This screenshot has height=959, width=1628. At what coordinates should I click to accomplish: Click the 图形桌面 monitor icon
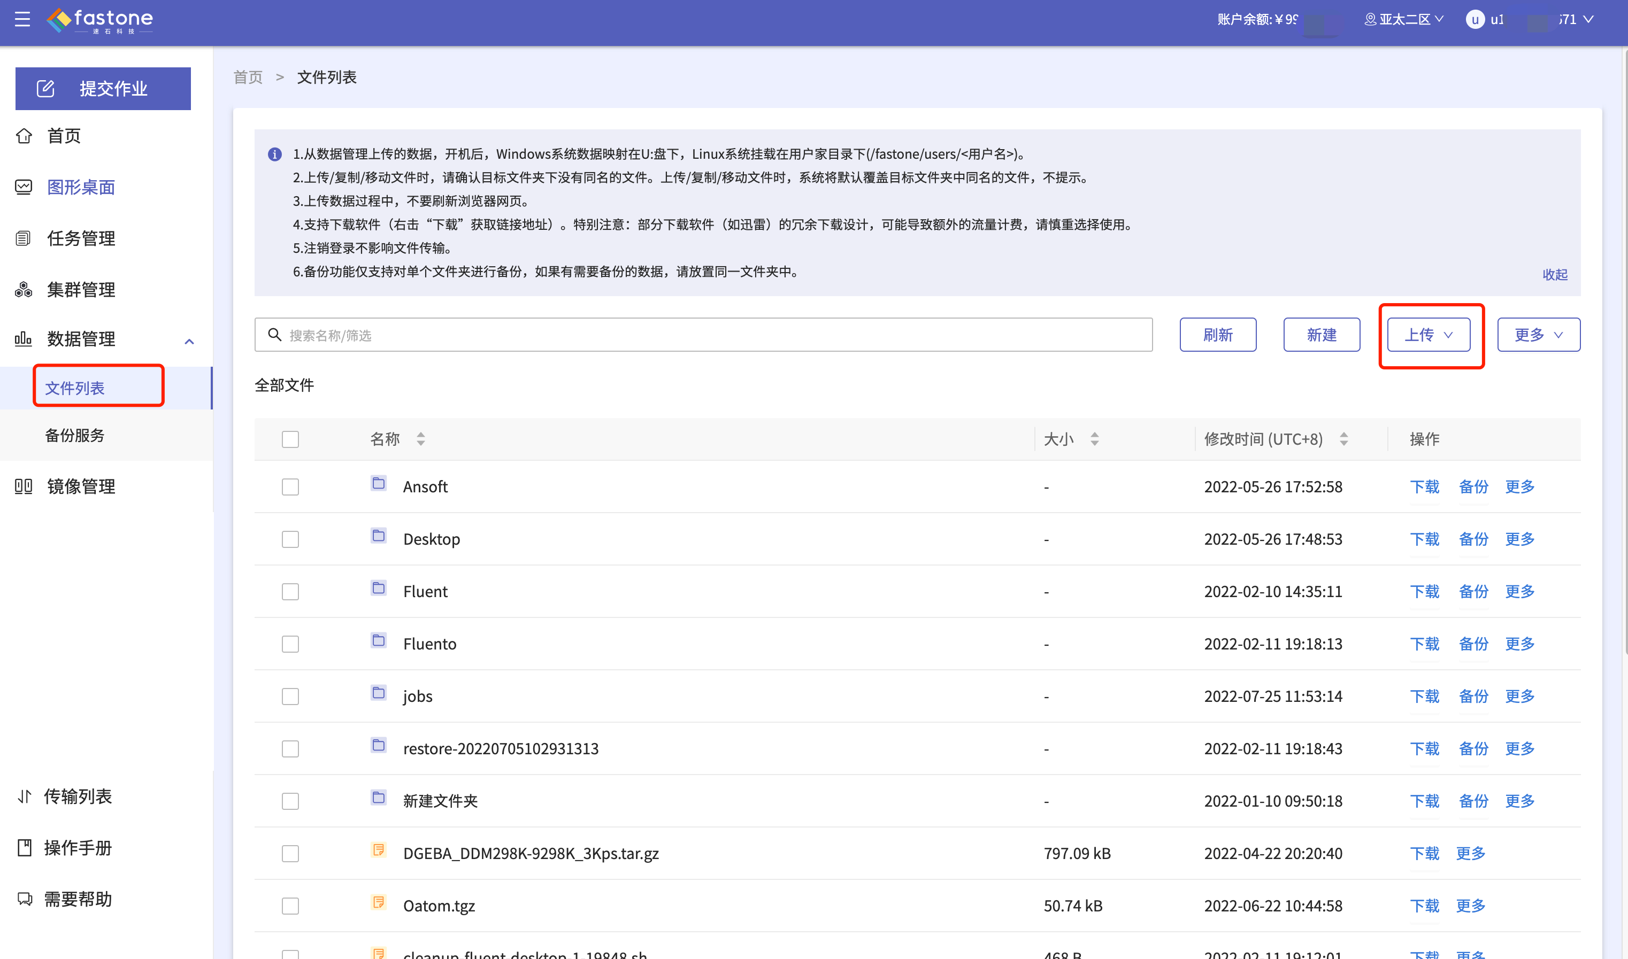tap(24, 188)
